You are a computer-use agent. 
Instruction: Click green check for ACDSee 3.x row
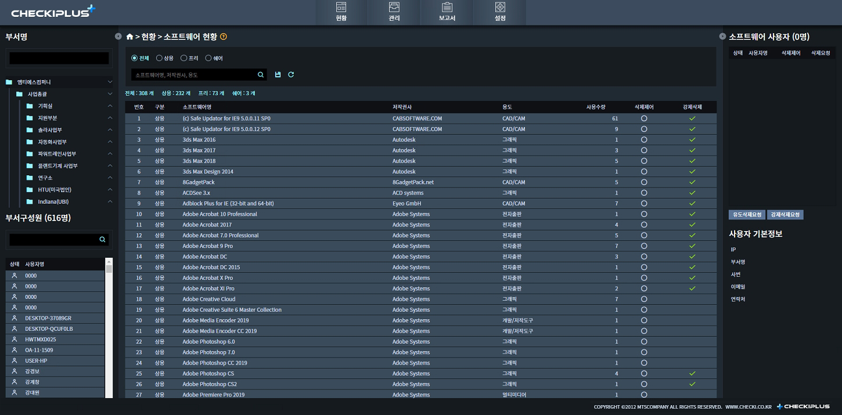(692, 193)
